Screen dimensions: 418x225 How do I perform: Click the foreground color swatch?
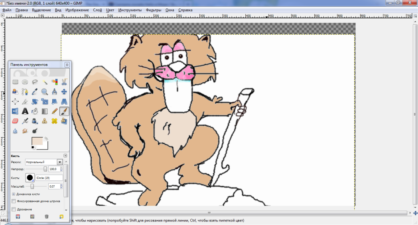pos(37,141)
